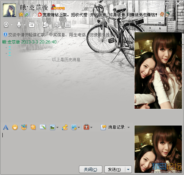Open the screen capture tool icon
184x175 pixels.
click(74, 127)
